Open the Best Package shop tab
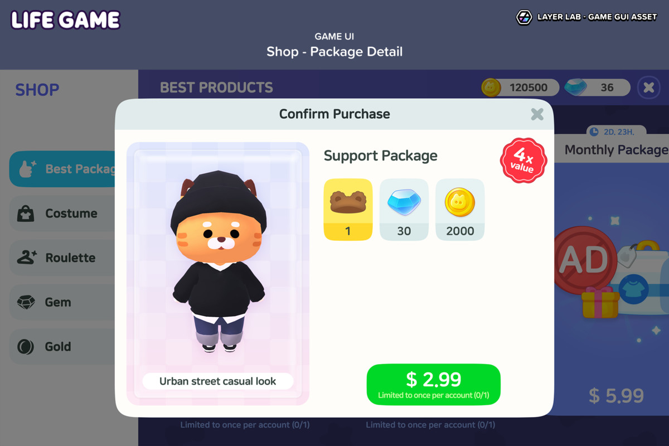The image size is (669, 446). click(62, 169)
